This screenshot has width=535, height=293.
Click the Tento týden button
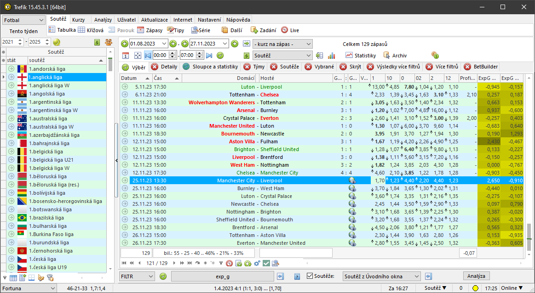point(23,31)
